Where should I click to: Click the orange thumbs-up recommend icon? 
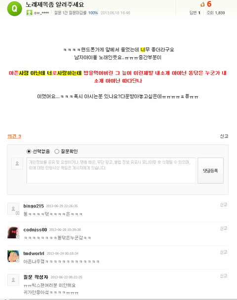(202, 4)
